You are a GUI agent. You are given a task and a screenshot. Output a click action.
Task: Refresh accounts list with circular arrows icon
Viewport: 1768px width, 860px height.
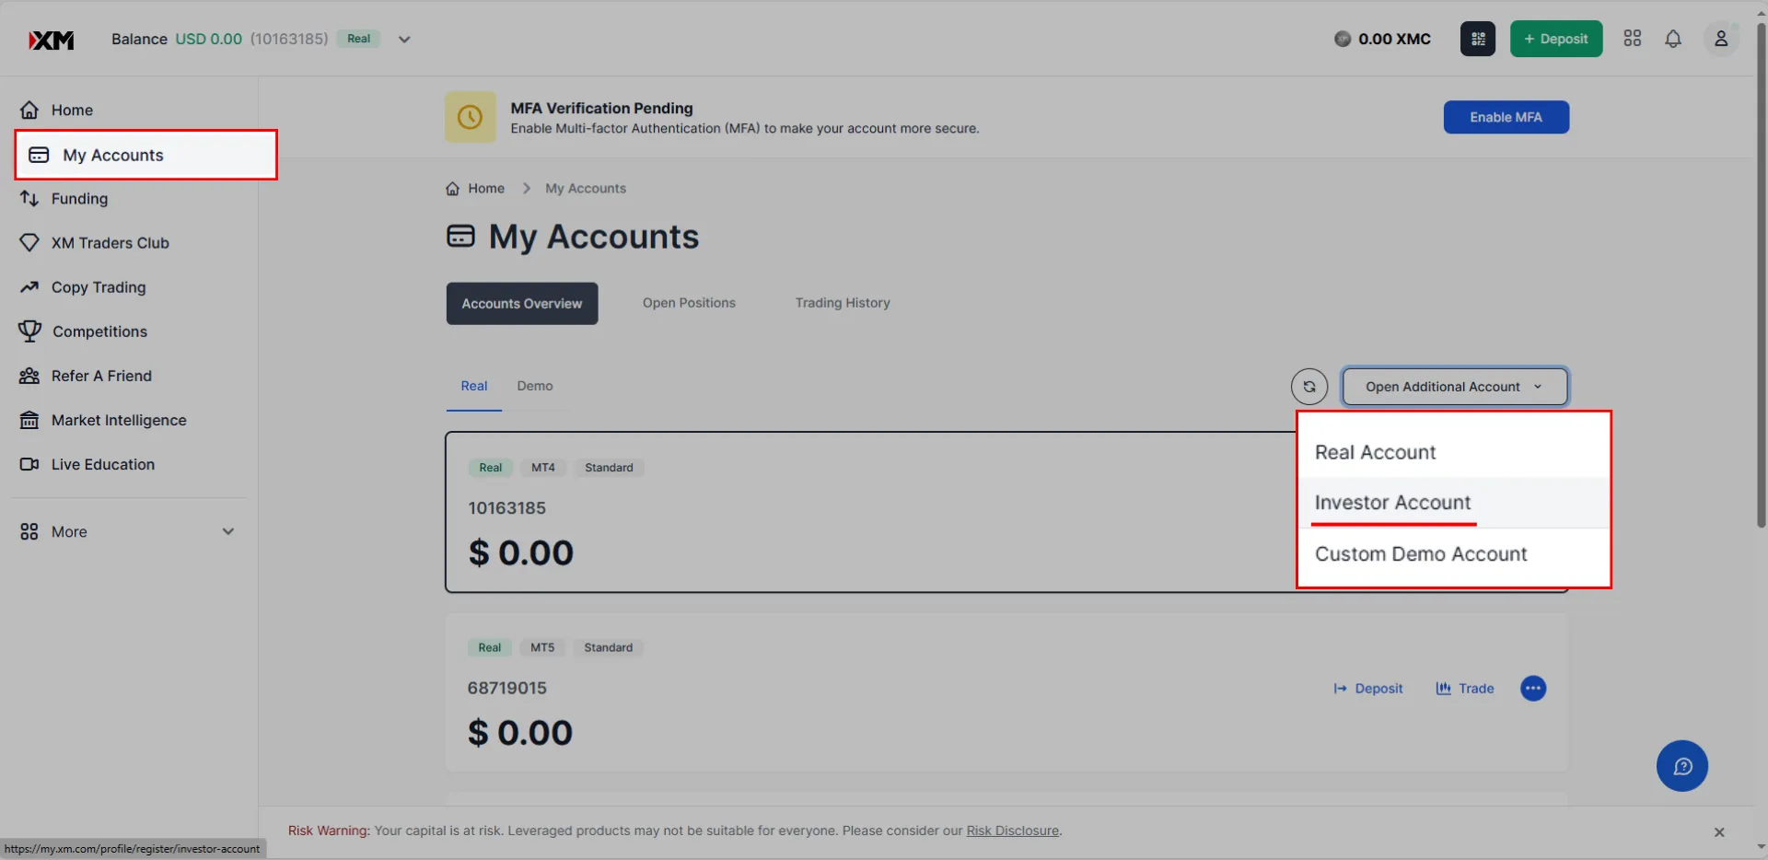pyautogui.click(x=1309, y=387)
